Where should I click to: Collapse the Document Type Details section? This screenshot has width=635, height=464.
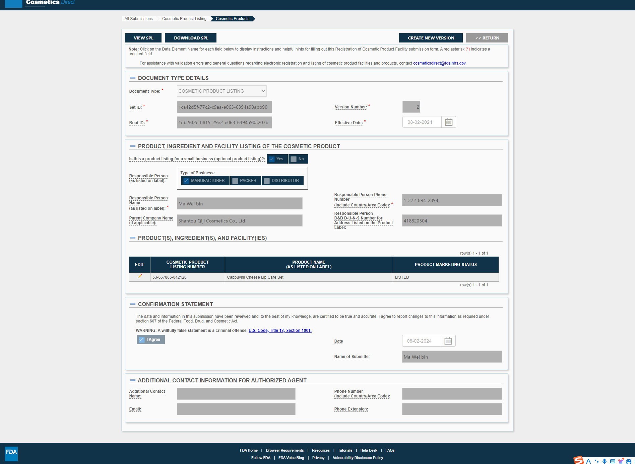click(133, 78)
